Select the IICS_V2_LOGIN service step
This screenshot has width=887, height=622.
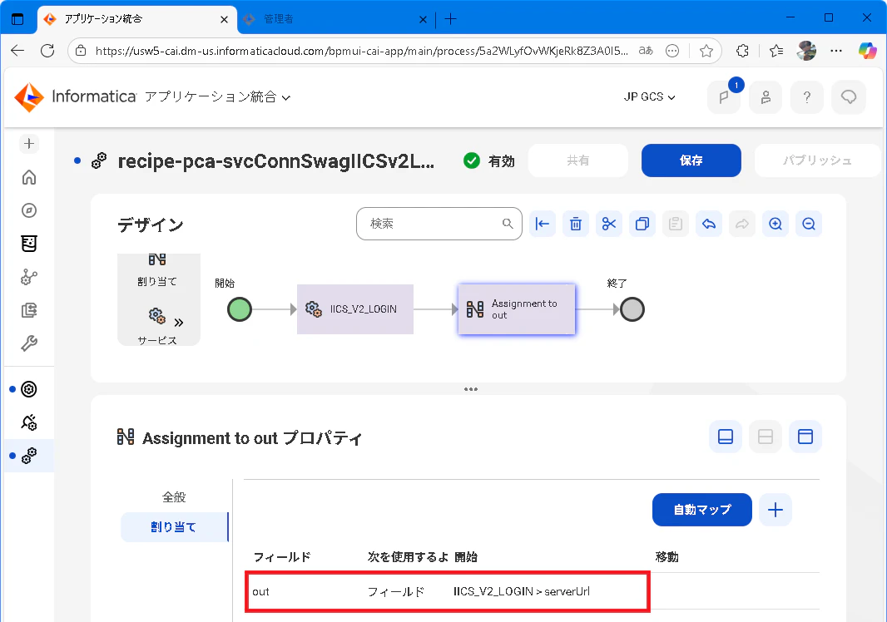355,309
